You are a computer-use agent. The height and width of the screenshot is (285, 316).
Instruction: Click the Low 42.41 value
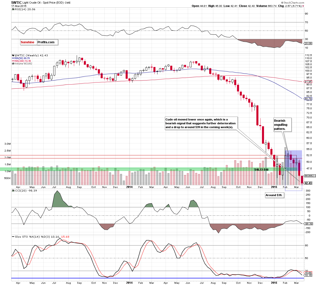[x=230, y=6]
